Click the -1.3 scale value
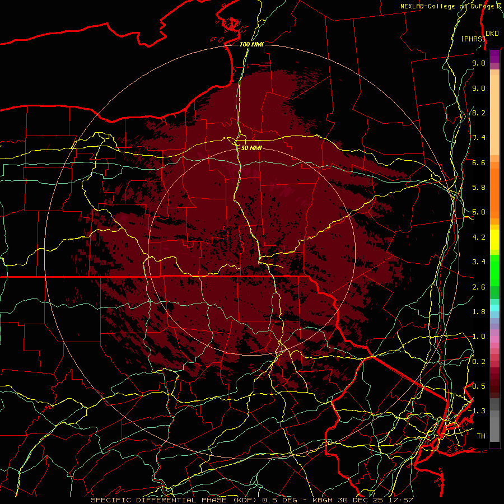The image size is (504, 504). [x=477, y=411]
